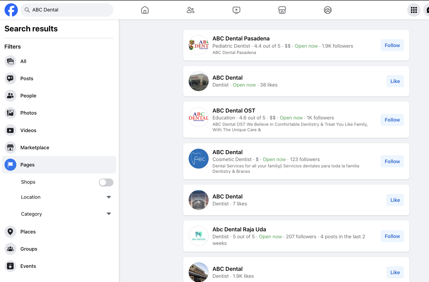Open the Groups icon in top navigation
Image resolution: width=429 pixels, height=282 pixels.
(328, 10)
